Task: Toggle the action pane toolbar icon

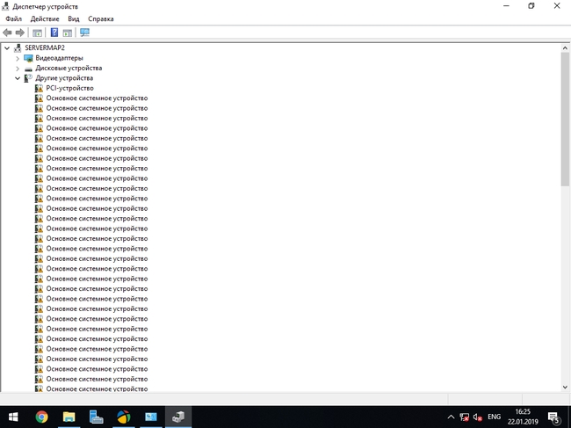Action: click(x=68, y=33)
